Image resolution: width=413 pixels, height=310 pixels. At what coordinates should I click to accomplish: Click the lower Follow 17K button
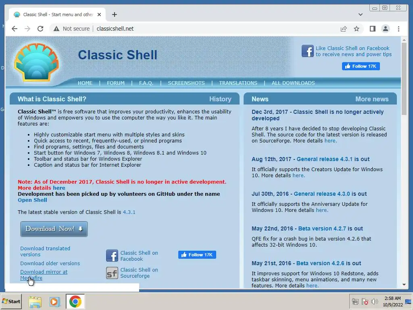coord(197,255)
